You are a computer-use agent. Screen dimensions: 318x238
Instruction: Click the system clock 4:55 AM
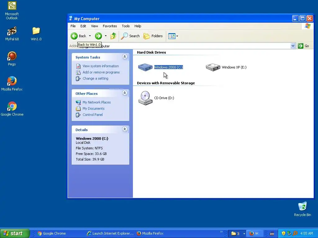pyautogui.click(x=307, y=233)
